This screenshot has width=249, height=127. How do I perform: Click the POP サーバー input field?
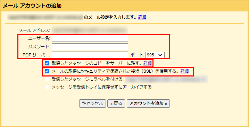click(x=90, y=55)
